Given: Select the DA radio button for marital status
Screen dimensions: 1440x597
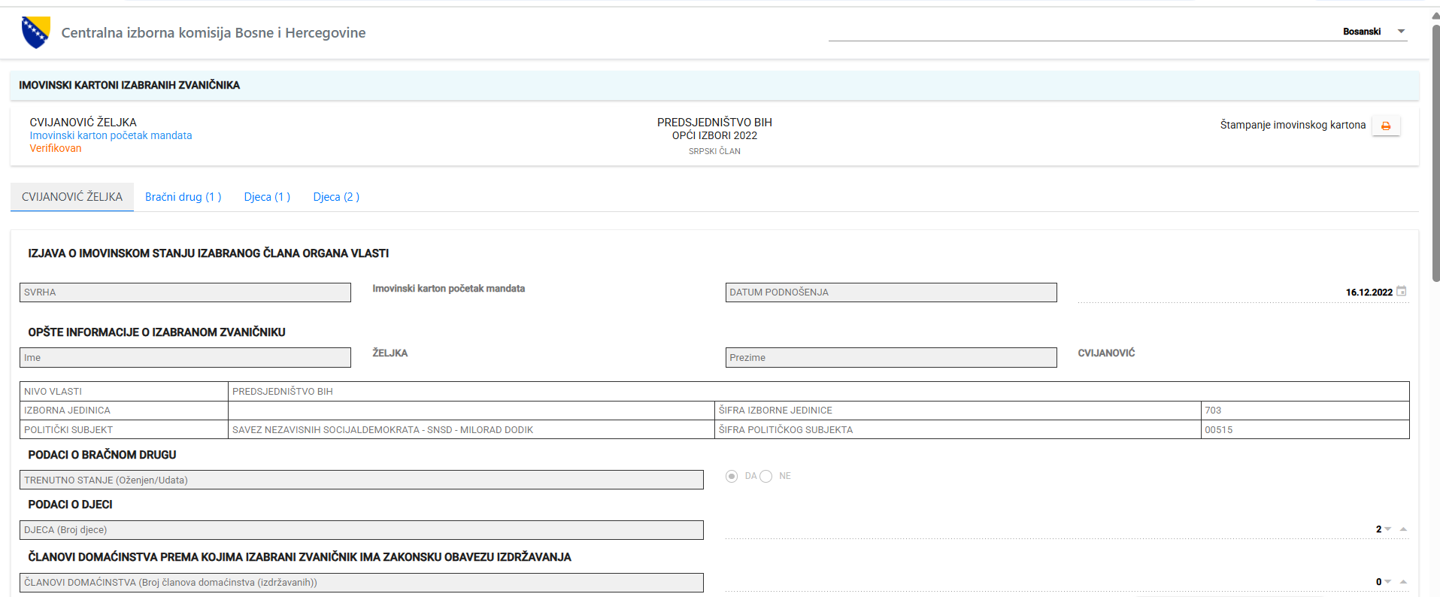Looking at the screenshot, I should coord(732,476).
